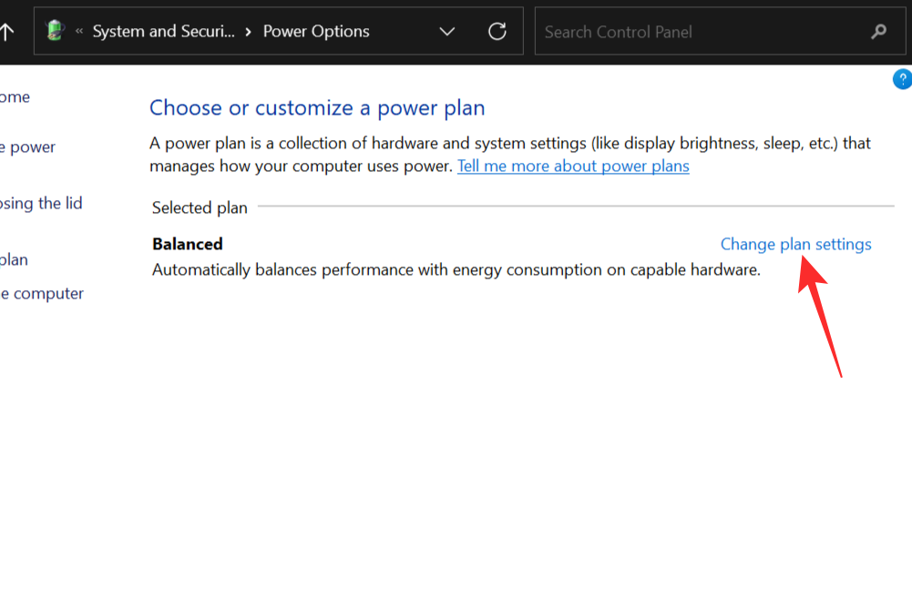This screenshot has height=607, width=912.
Task: Expand the arrow after System and Security
Action: pyautogui.click(x=248, y=32)
